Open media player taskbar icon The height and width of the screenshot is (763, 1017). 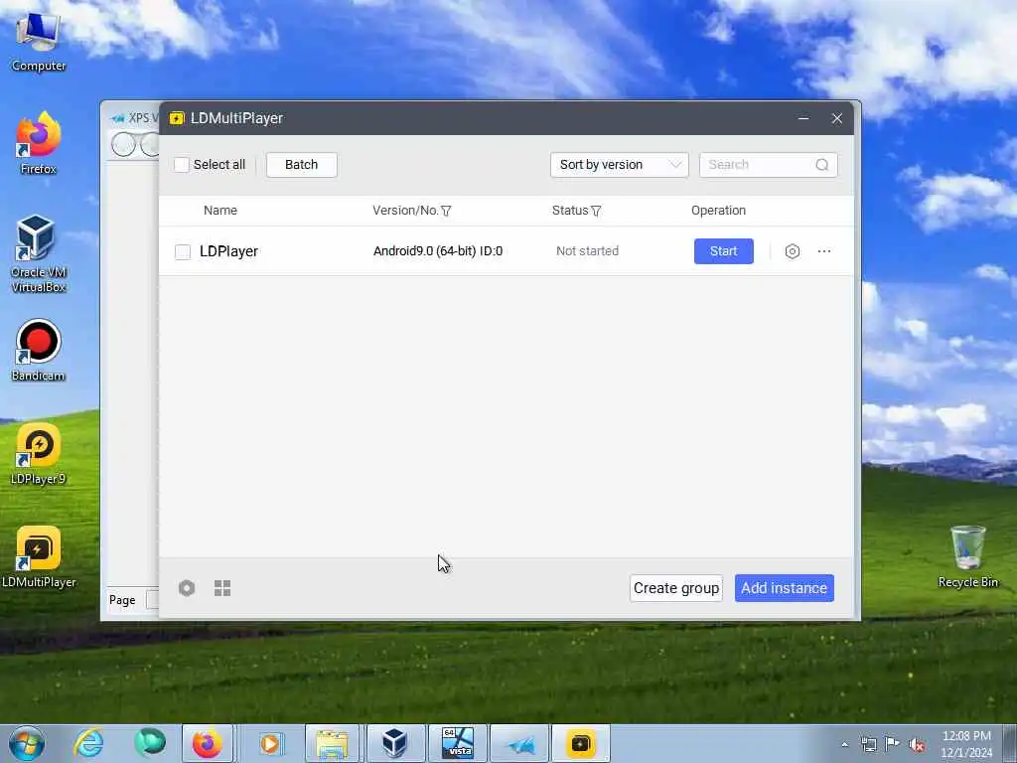[x=270, y=743]
